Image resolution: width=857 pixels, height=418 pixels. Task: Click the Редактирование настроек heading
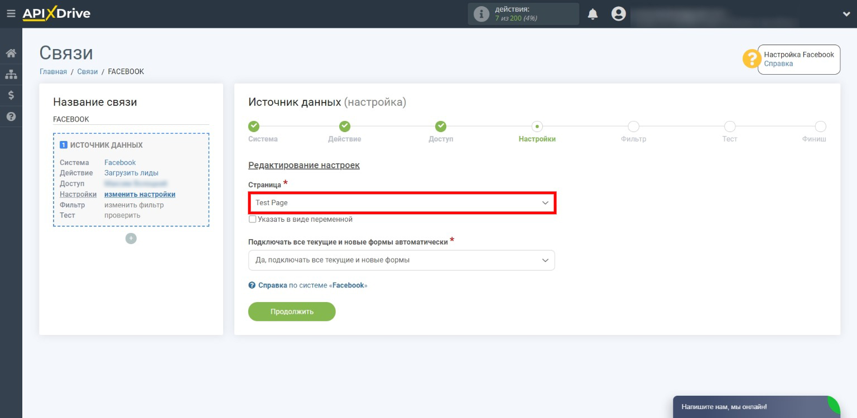coord(304,166)
